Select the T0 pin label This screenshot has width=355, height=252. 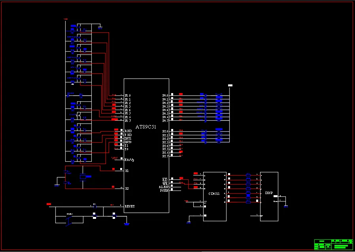click(x=127, y=149)
